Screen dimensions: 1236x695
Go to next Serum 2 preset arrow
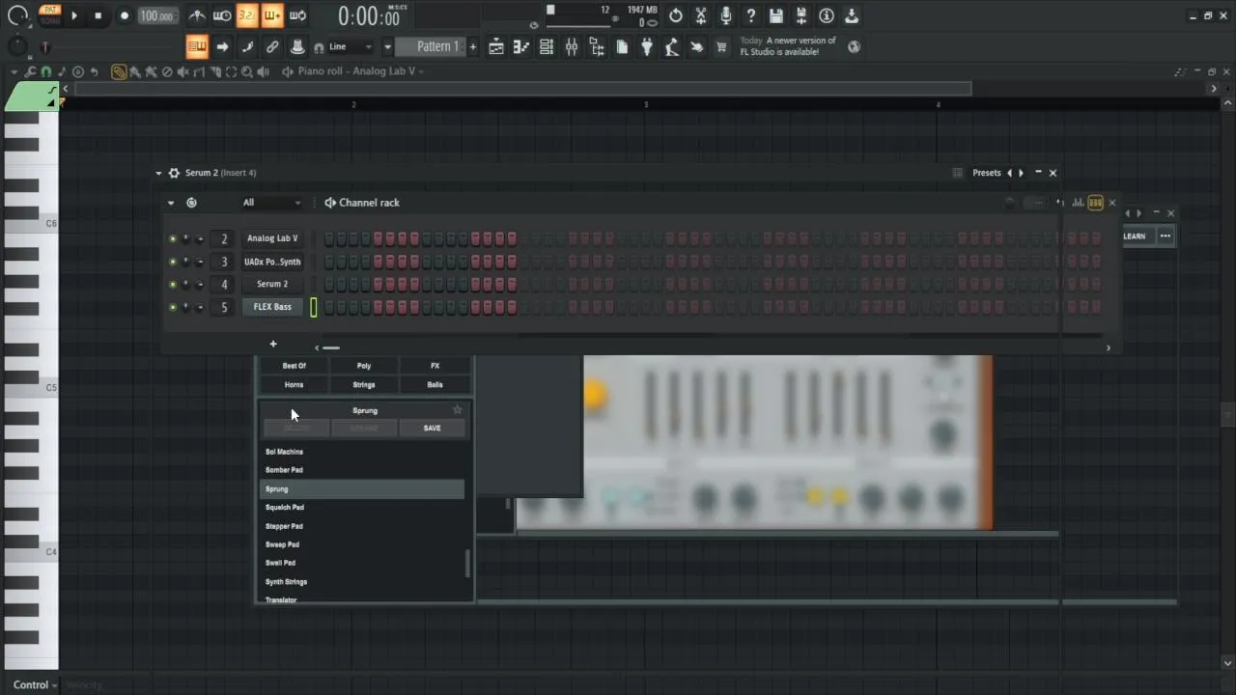click(1022, 173)
